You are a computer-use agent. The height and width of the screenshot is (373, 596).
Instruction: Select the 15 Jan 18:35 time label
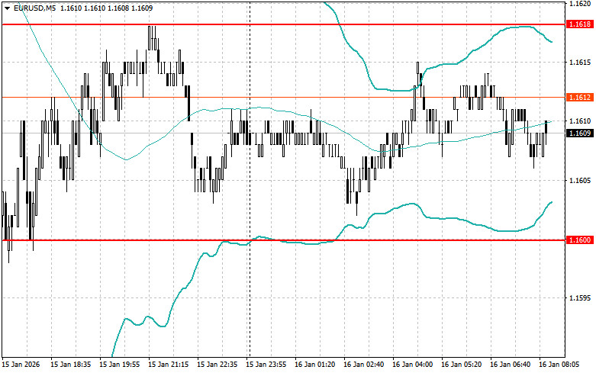coord(71,365)
